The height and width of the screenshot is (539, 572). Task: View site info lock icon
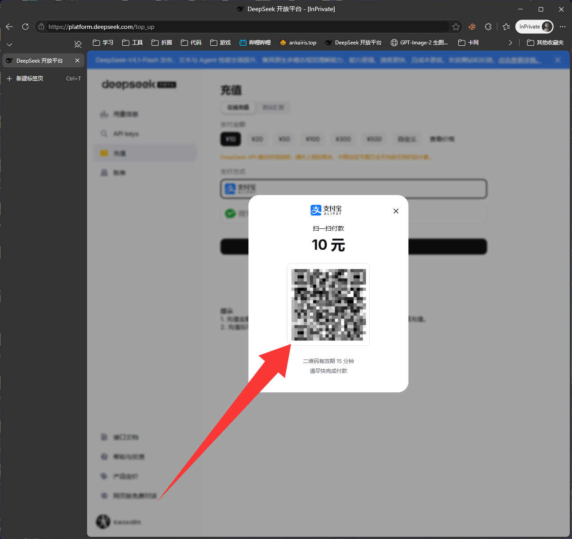pyautogui.click(x=41, y=27)
